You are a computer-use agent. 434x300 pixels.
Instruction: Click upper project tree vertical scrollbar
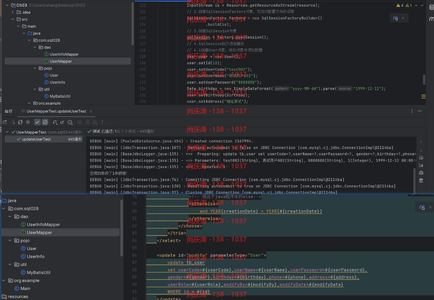point(133,23)
